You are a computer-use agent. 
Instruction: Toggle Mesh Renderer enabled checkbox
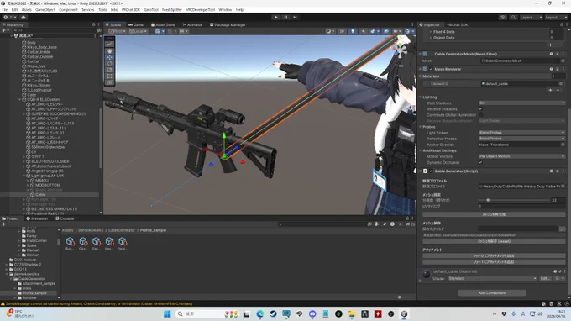coord(431,69)
